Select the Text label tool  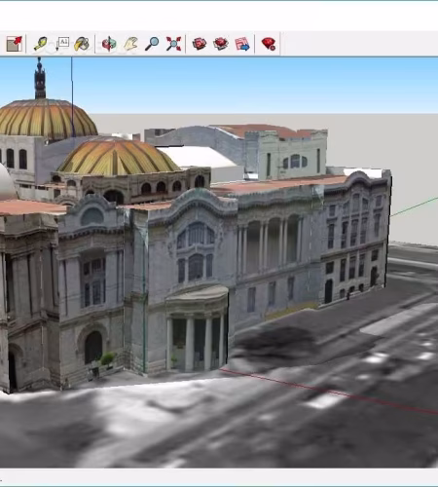click(x=62, y=44)
